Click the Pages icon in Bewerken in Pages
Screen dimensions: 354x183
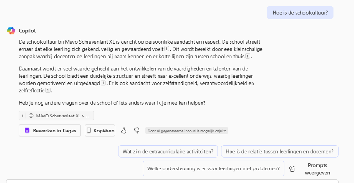point(27,131)
